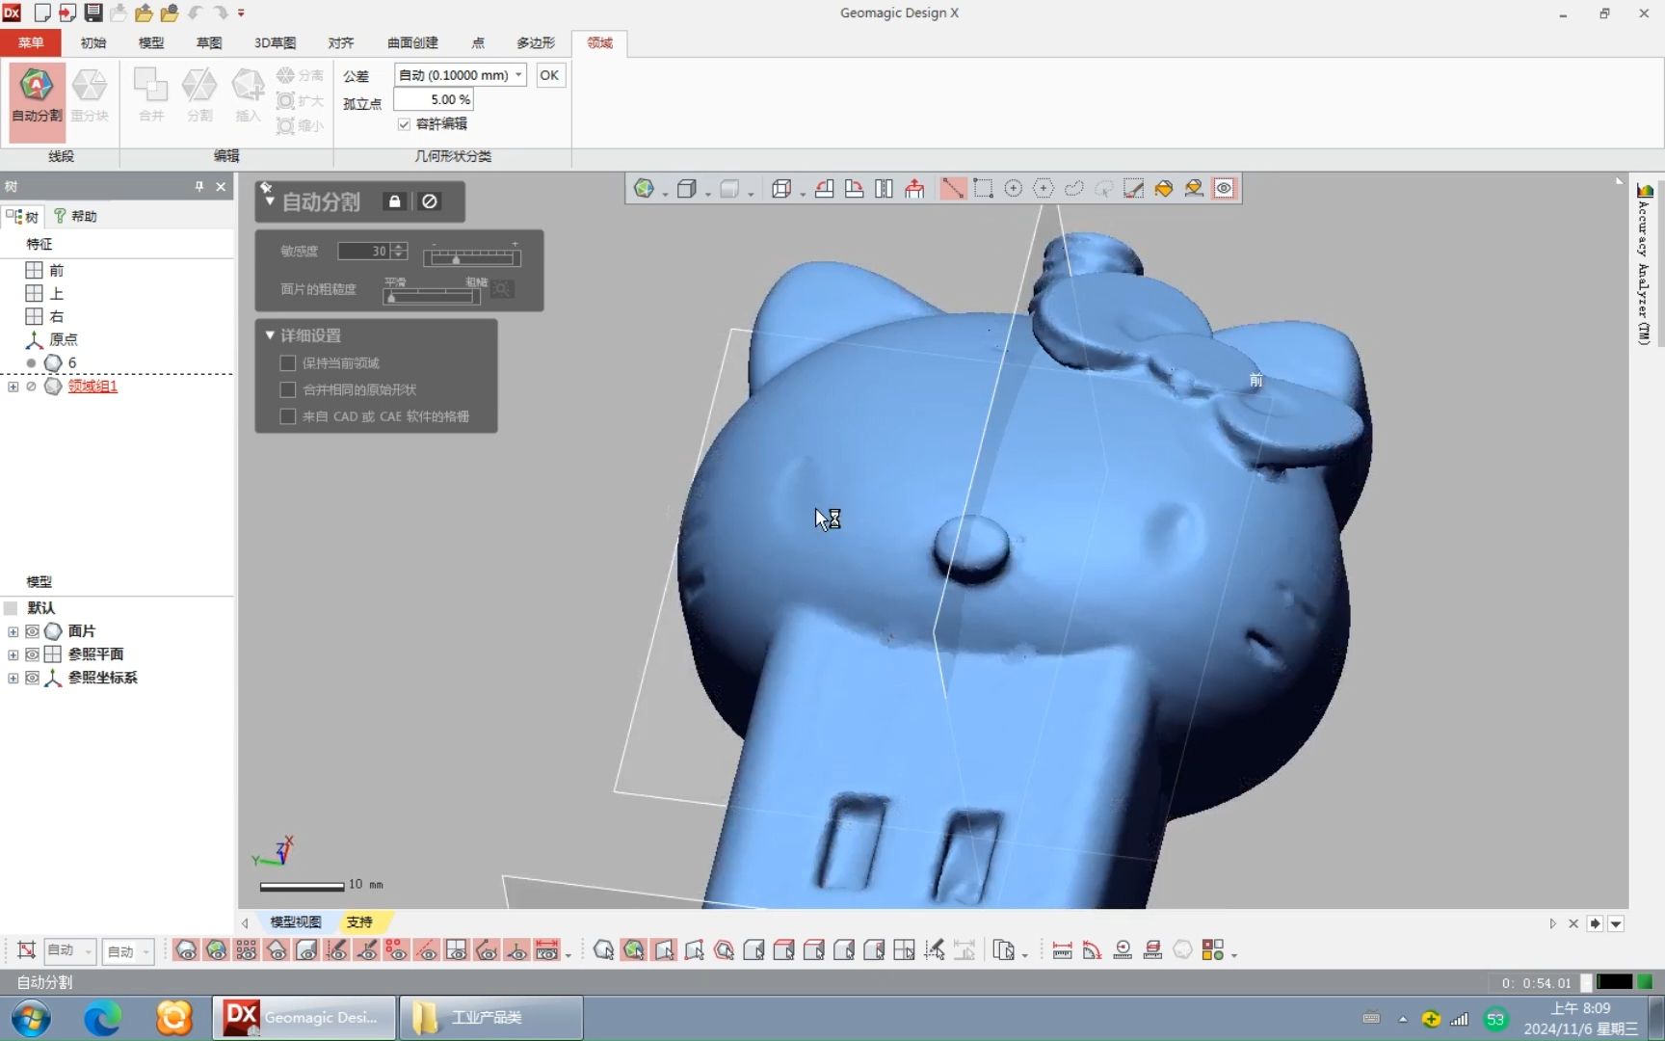Click the import file icon
The height and width of the screenshot is (1041, 1665).
coord(67,13)
